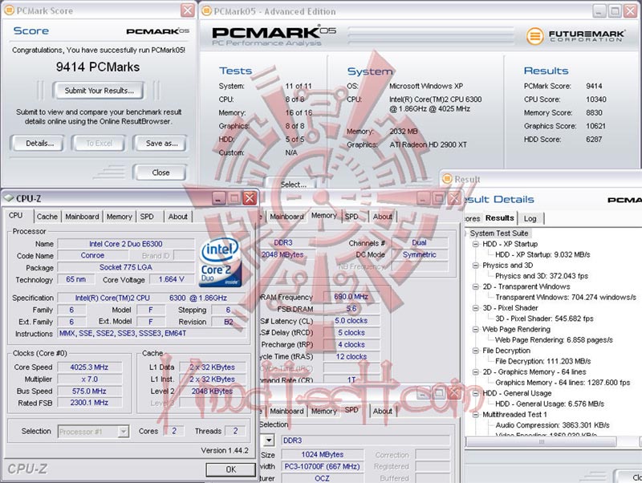Select 'Web Page Rendering: 6.858 pages/s' row

click(554, 339)
